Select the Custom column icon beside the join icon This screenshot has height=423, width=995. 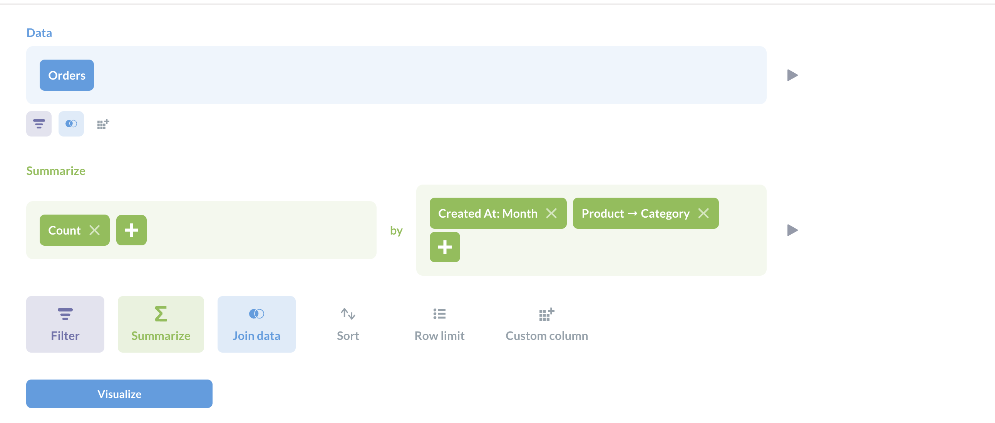(103, 124)
